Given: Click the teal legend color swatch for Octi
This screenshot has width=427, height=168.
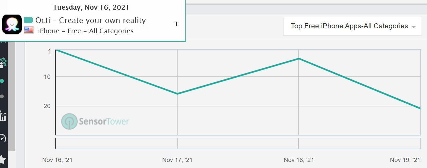Looking at the screenshot, I should point(28,20).
